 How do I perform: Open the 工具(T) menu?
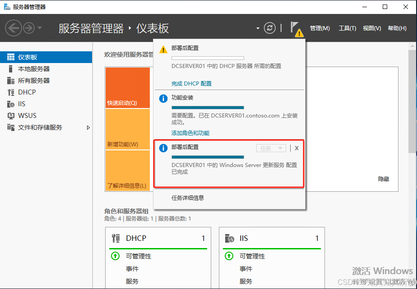(x=347, y=28)
